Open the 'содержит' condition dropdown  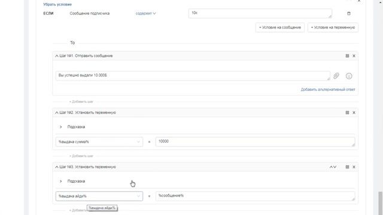145,13
